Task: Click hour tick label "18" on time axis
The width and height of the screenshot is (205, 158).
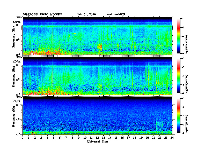Action: click(x=135, y=138)
